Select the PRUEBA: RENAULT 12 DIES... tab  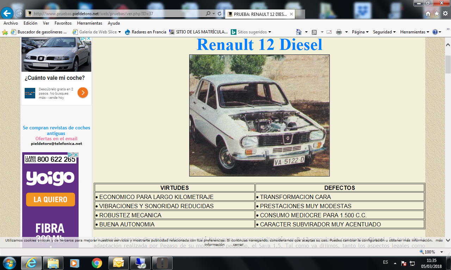pos(259,14)
